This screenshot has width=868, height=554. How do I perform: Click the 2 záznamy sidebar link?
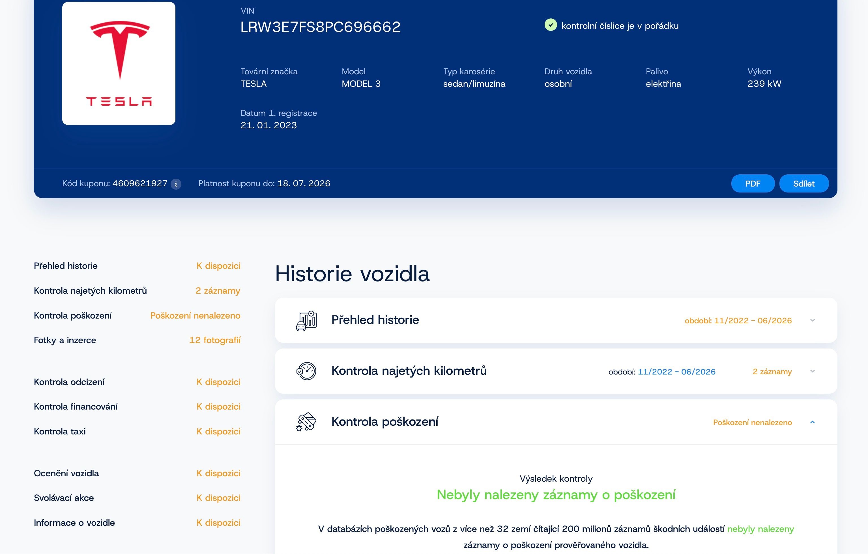point(218,291)
